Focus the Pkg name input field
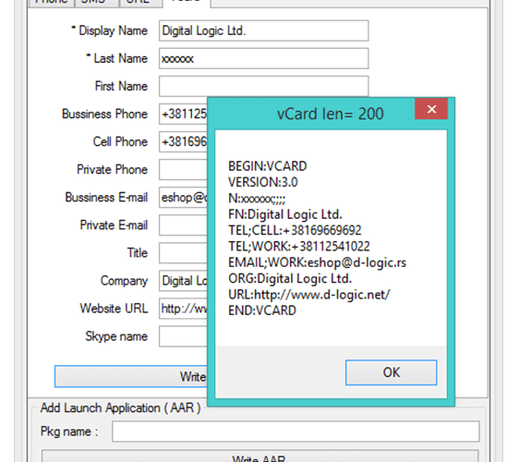This screenshot has width=519, height=462. 296,432
